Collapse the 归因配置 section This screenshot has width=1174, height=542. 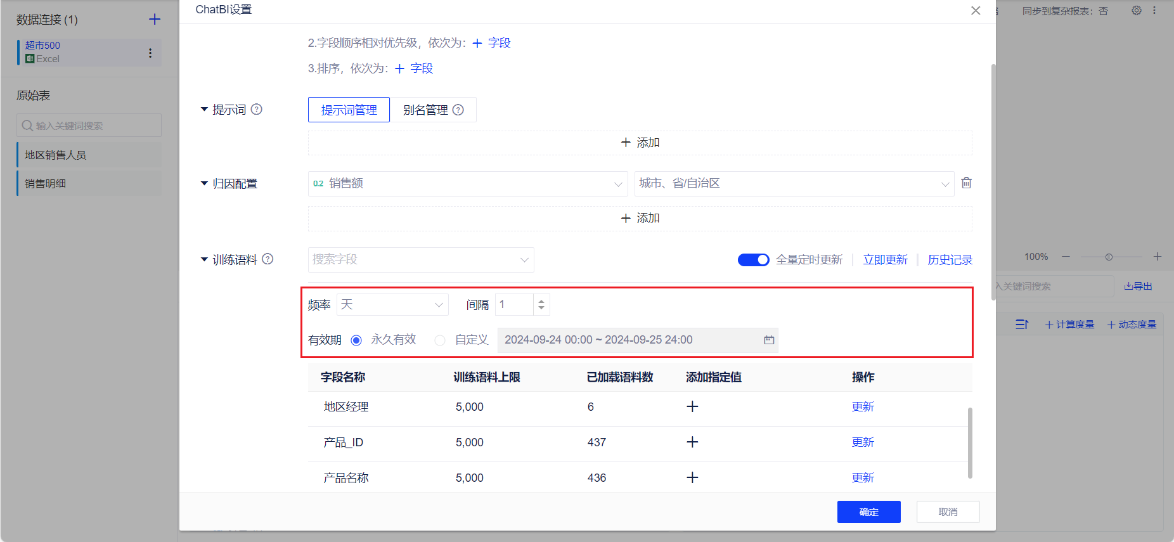point(205,184)
